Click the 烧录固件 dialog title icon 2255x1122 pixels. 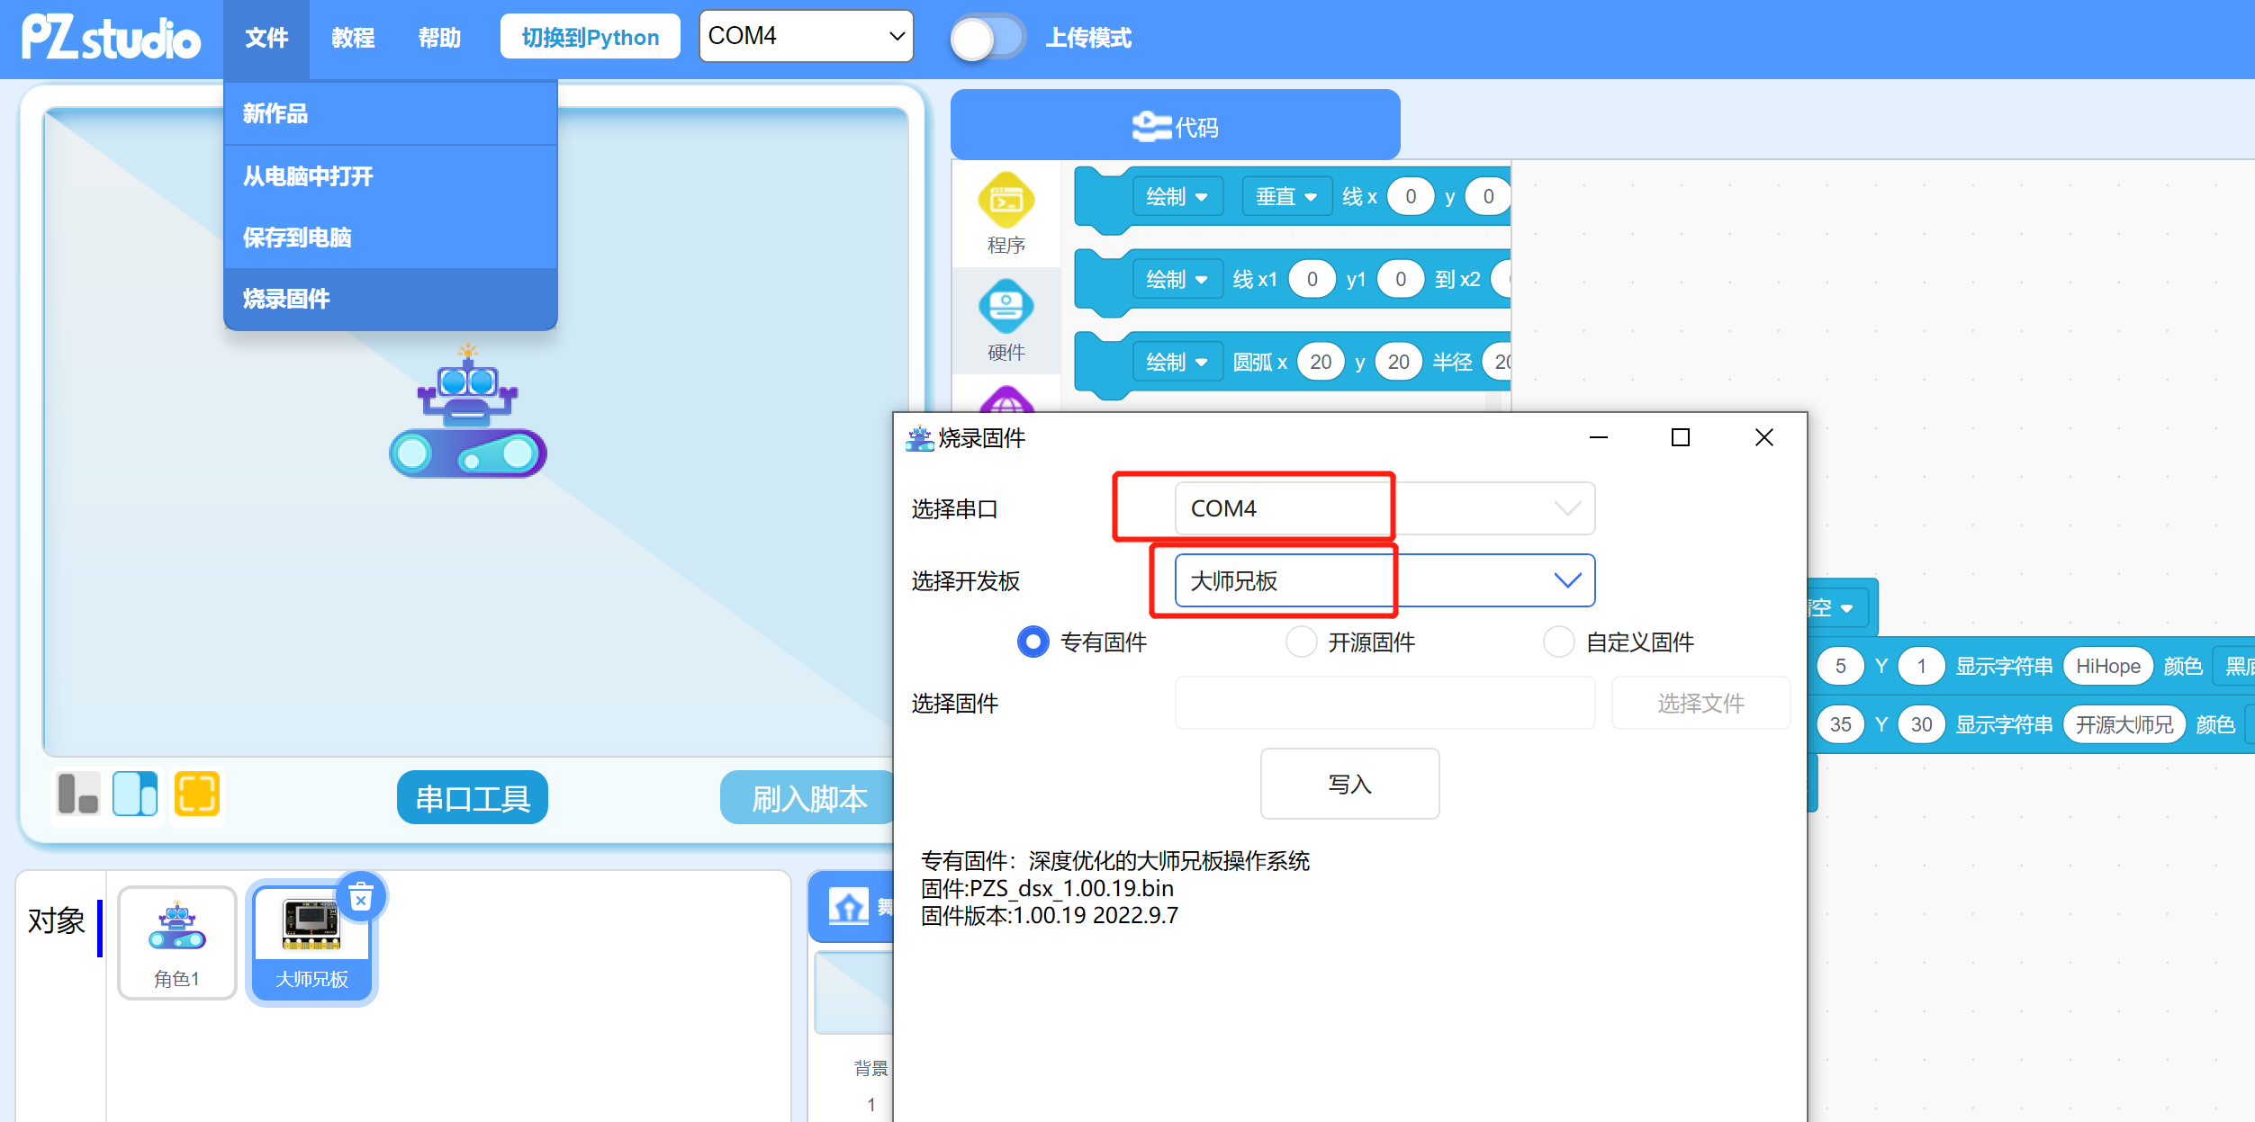point(919,439)
